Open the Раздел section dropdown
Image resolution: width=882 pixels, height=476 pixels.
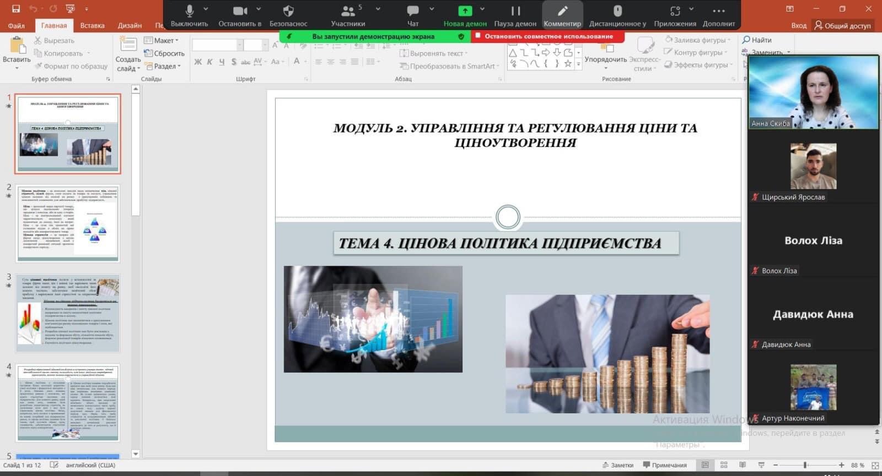tap(165, 66)
